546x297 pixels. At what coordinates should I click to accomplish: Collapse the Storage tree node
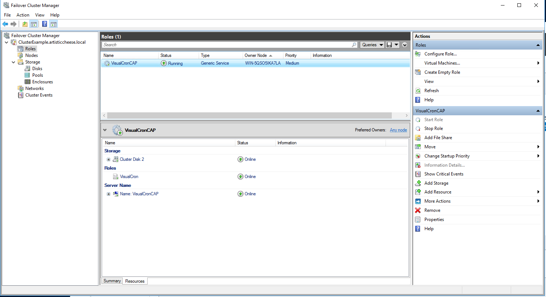pyautogui.click(x=13, y=62)
